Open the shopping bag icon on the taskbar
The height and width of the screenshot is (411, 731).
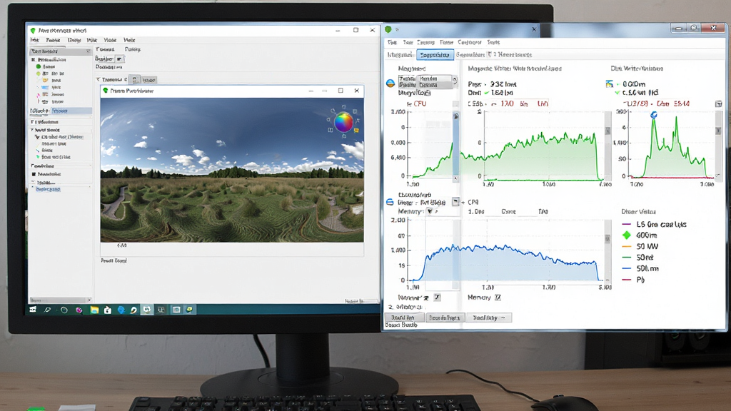coord(108,310)
